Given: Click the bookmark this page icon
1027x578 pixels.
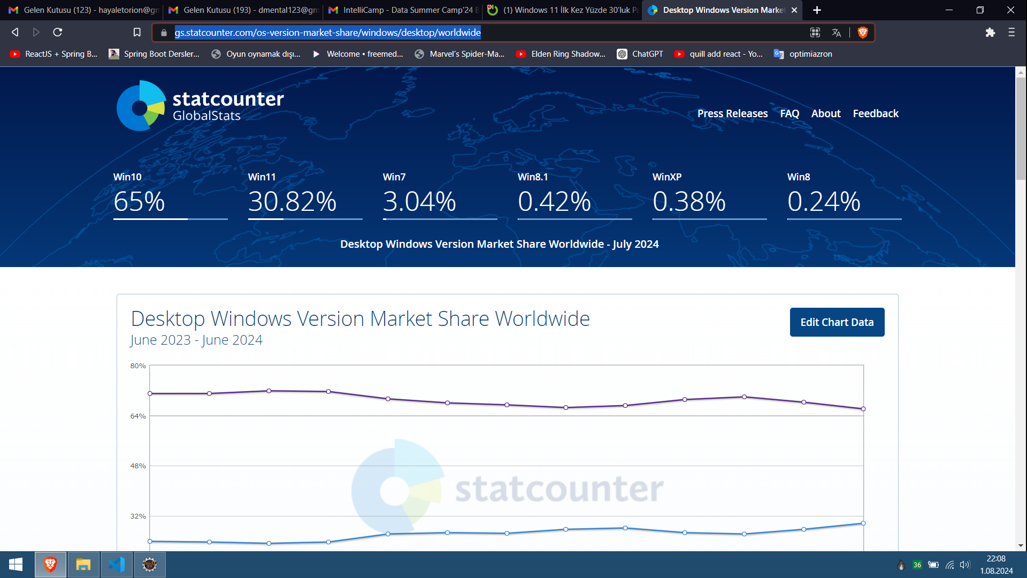Looking at the screenshot, I should (137, 33).
